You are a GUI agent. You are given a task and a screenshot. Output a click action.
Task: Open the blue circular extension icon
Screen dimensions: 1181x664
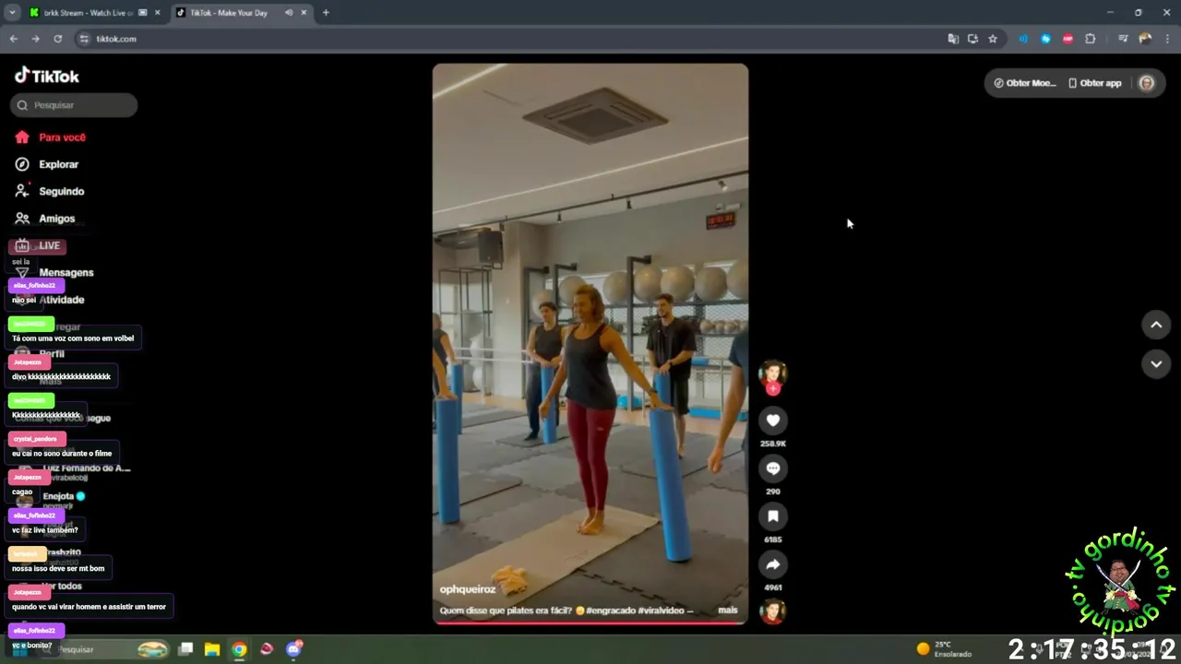(x=1045, y=39)
